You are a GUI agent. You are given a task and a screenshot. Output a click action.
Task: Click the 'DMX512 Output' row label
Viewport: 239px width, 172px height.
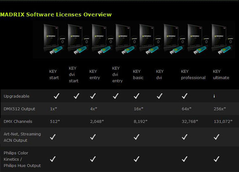19,109
